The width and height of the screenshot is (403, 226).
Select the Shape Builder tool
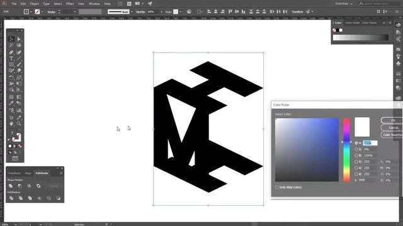[11, 90]
